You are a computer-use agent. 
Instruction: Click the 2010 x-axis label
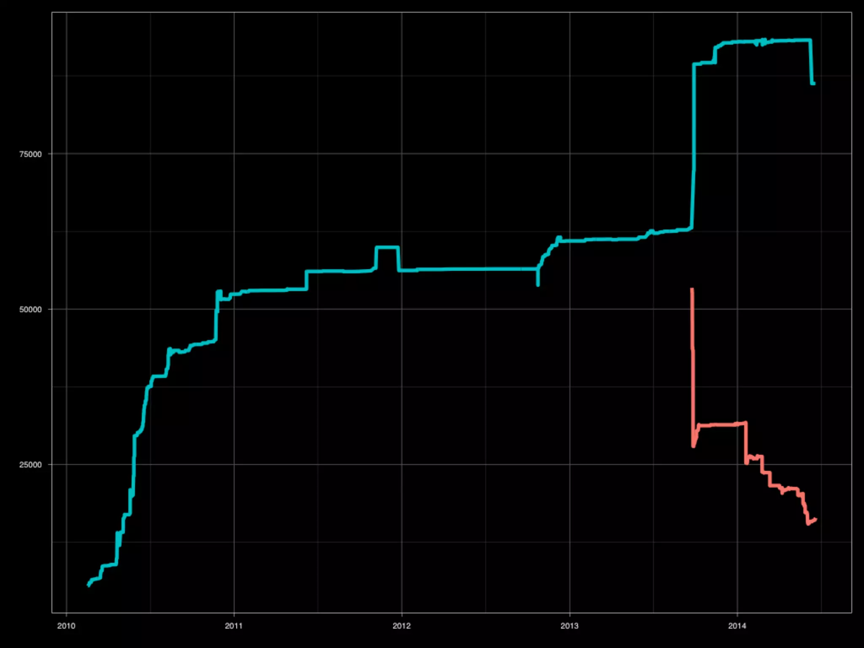coord(66,626)
